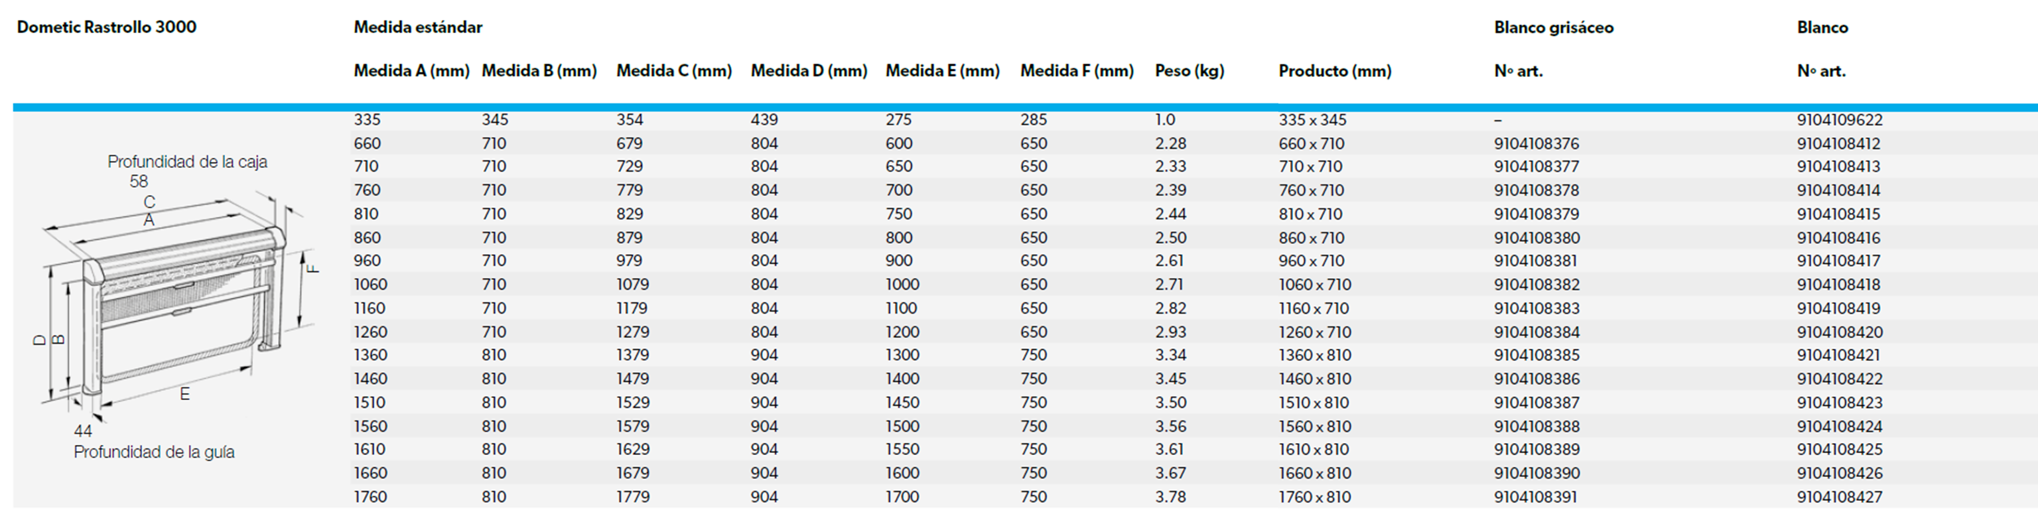2038x512 pixels.
Task: Open article number 9104108376
Action: click(x=1536, y=143)
